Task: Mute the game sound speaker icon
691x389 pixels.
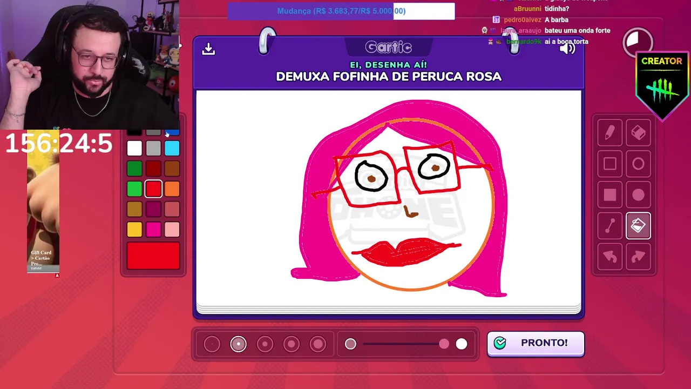Action: pos(567,49)
